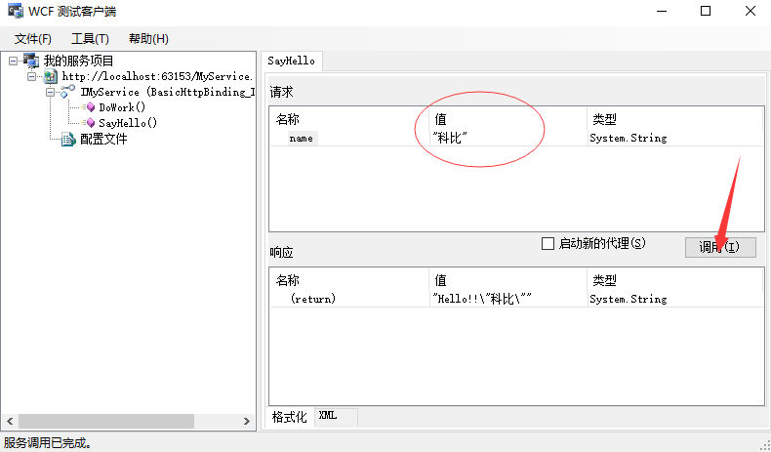Open the 文件(F) menu
Screen dimensions: 771x452
[33, 39]
